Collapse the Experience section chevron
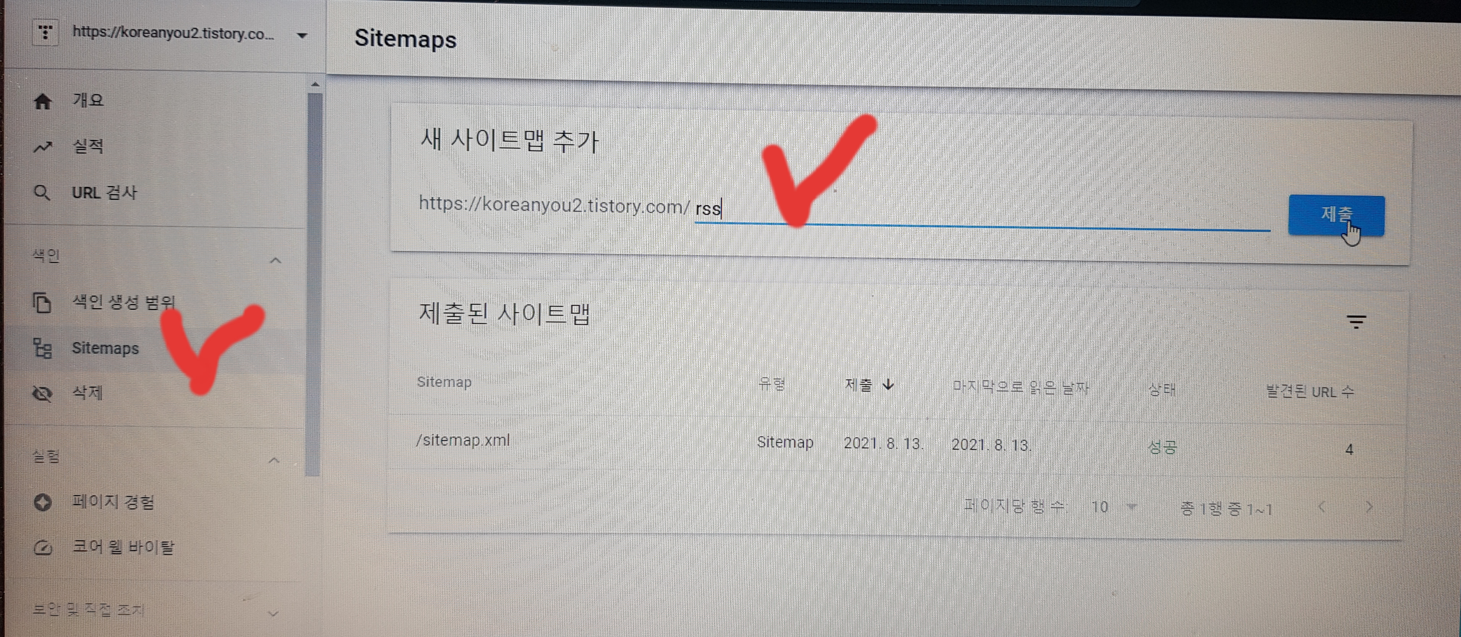 (274, 460)
